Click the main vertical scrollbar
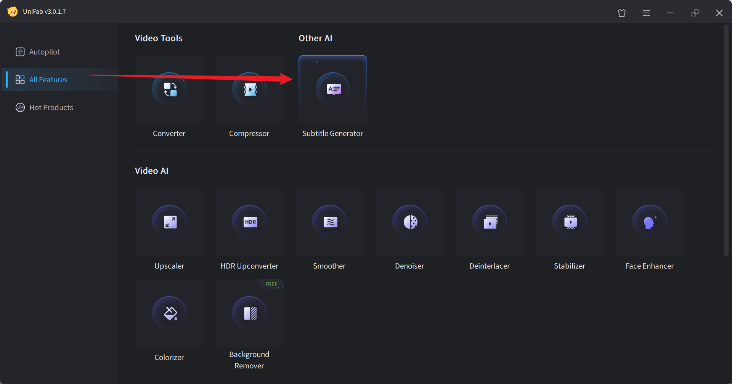The image size is (732, 384). (726, 140)
